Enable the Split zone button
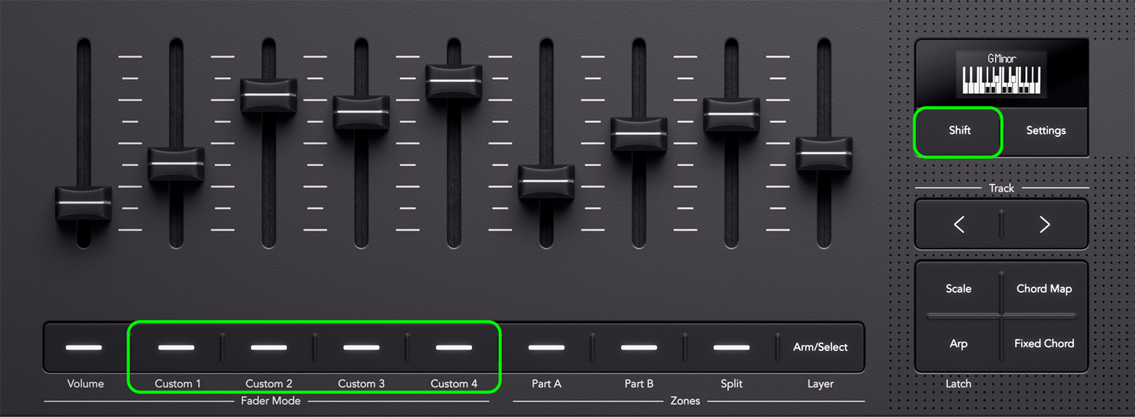Screen dimensions: 1135x417 pyautogui.click(x=731, y=347)
